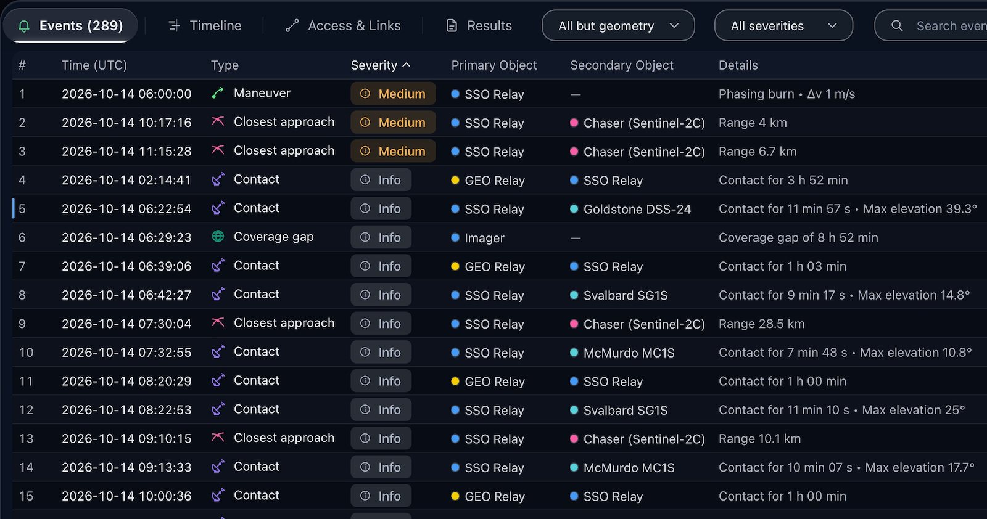Screen dimensions: 987x519
Task: Open the Access & Links tab
Action: click(343, 26)
